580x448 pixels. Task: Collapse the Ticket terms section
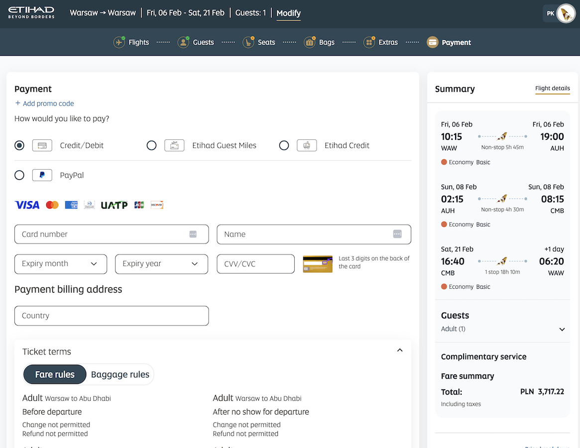tap(400, 350)
